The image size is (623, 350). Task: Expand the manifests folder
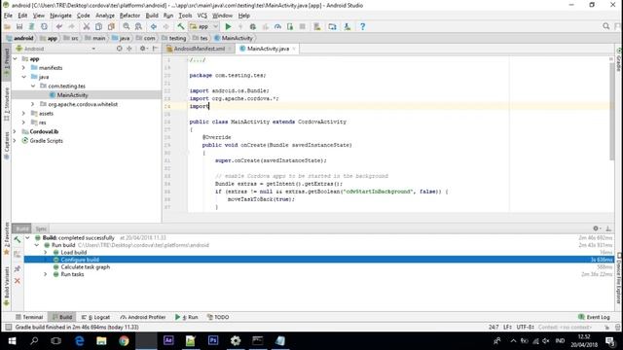coord(23,68)
